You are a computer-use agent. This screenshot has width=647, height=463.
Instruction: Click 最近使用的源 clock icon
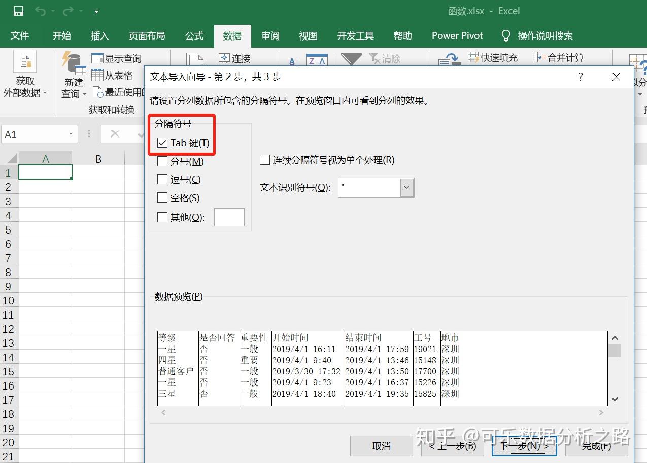click(x=98, y=92)
